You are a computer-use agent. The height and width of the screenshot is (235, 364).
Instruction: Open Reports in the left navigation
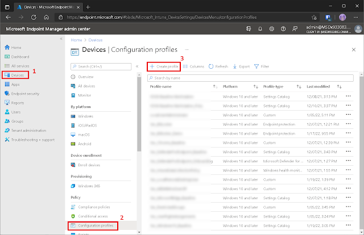pyautogui.click(x=14, y=103)
